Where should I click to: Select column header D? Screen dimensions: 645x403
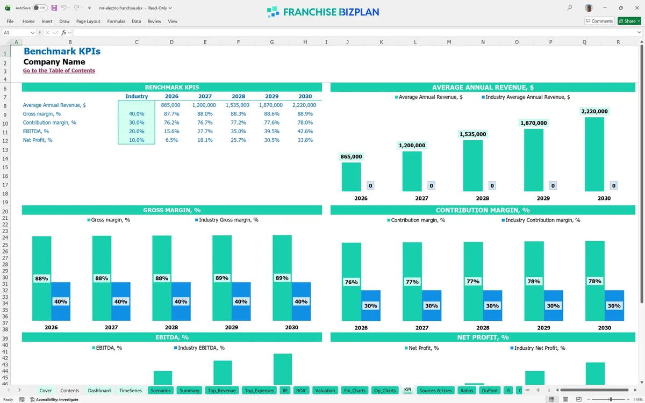tap(171, 42)
